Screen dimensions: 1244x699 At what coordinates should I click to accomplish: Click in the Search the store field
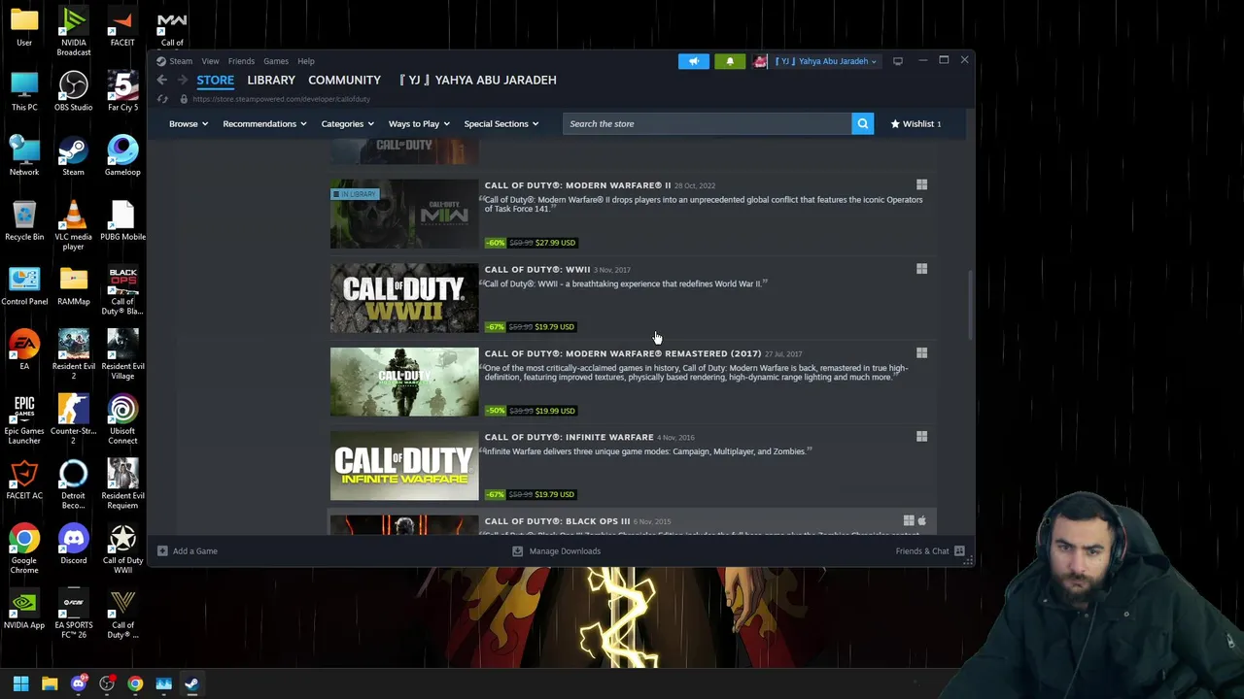click(x=707, y=123)
